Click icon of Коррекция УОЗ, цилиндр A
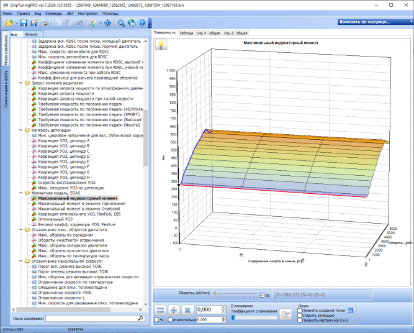Screen dimensions: 414x333 34,140
